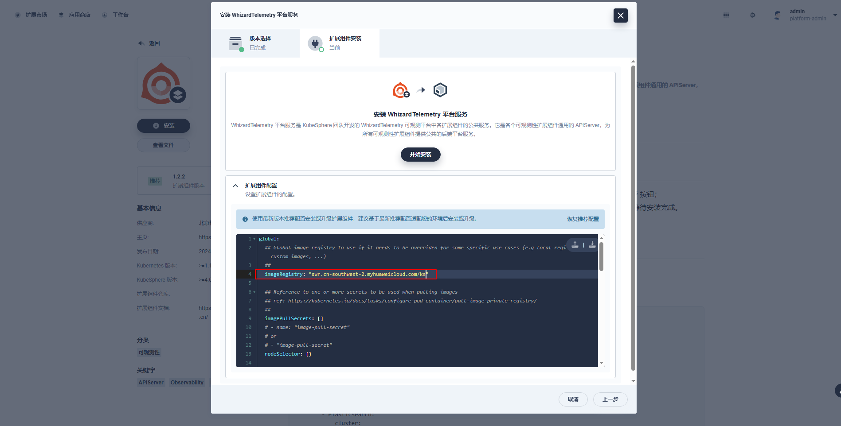Click the admin user avatar icon

777,15
